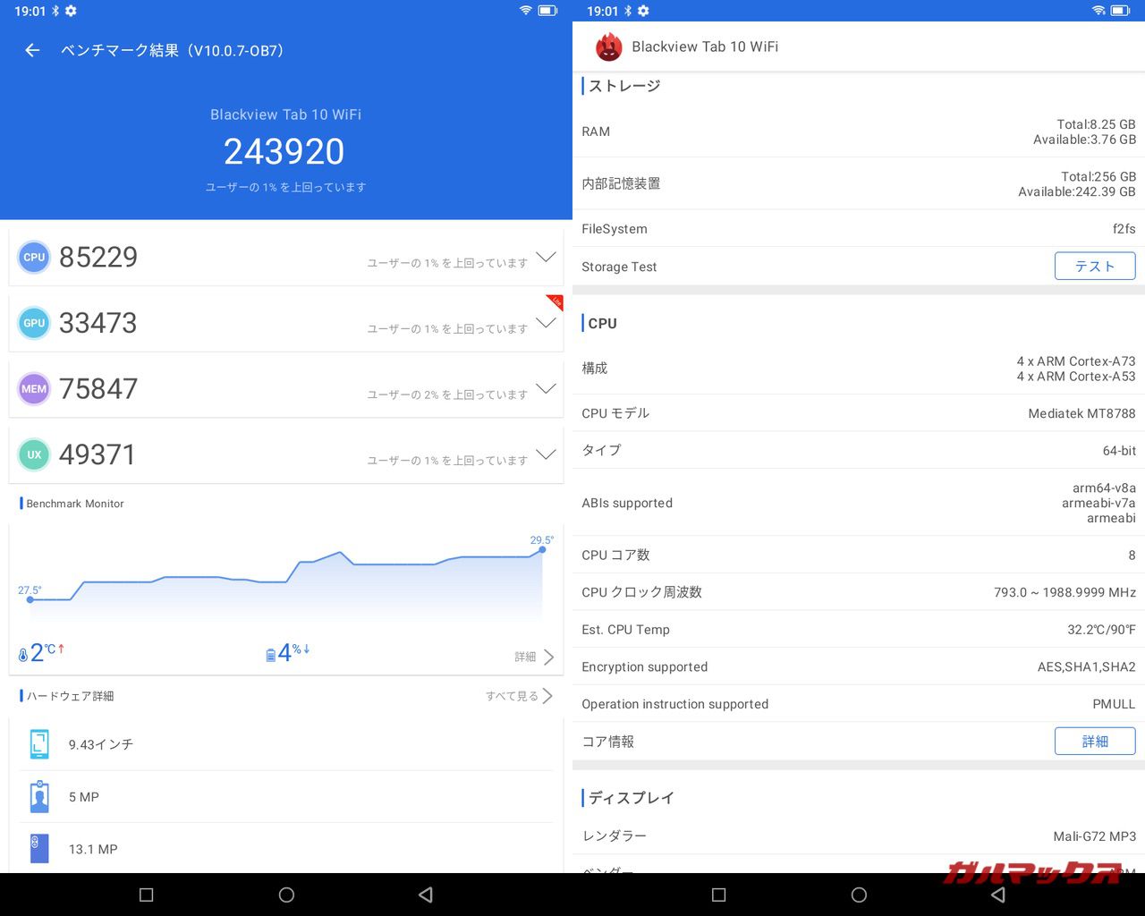Open すべて見る for hardware details
This screenshot has height=916, width=1145.
(519, 696)
